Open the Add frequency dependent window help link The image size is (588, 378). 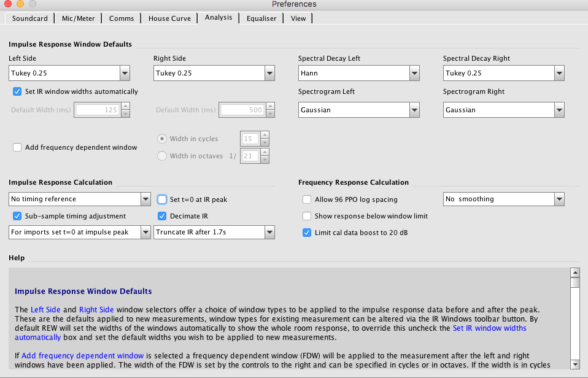coord(82,355)
